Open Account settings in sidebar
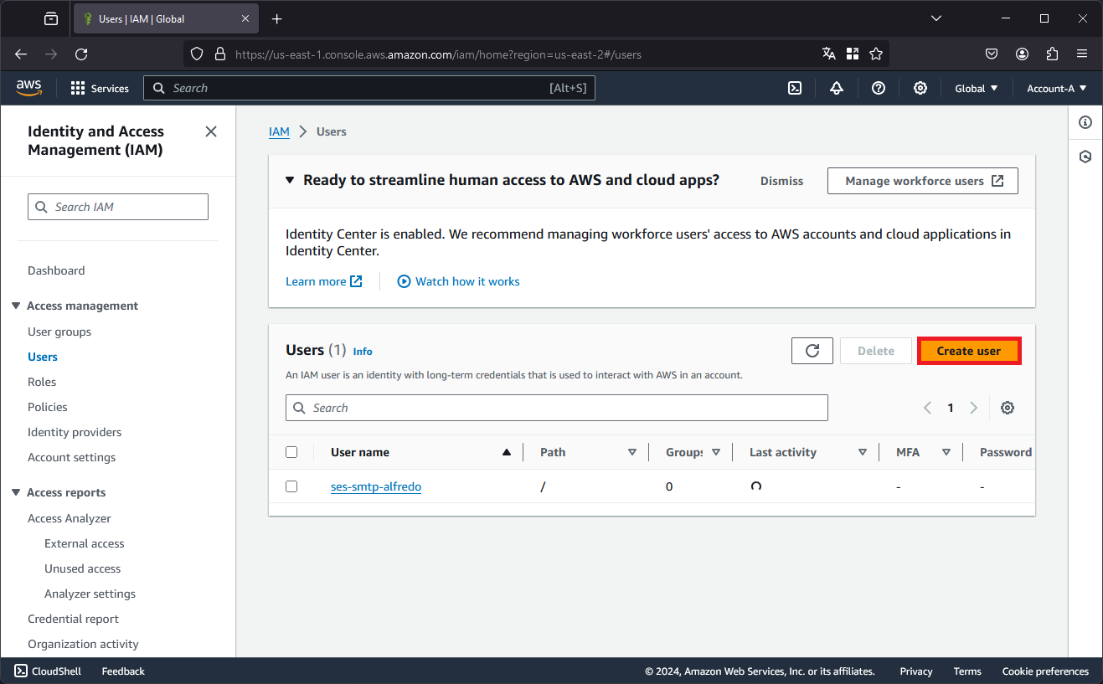The height and width of the screenshot is (684, 1103). click(72, 457)
